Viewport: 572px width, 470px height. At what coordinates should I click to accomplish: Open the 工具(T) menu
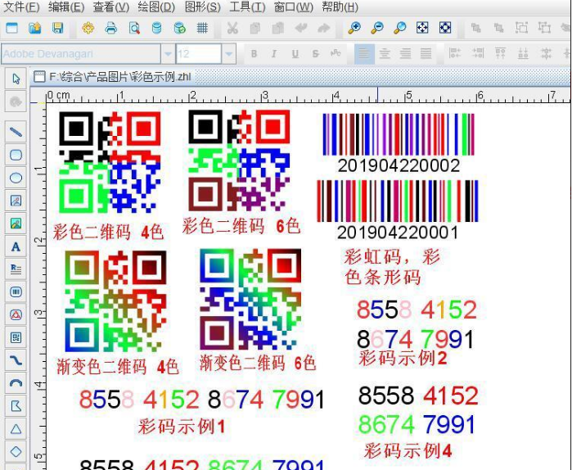(246, 7)
